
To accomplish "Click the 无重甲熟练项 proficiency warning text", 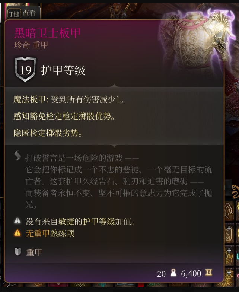I will tap(50, 233).
